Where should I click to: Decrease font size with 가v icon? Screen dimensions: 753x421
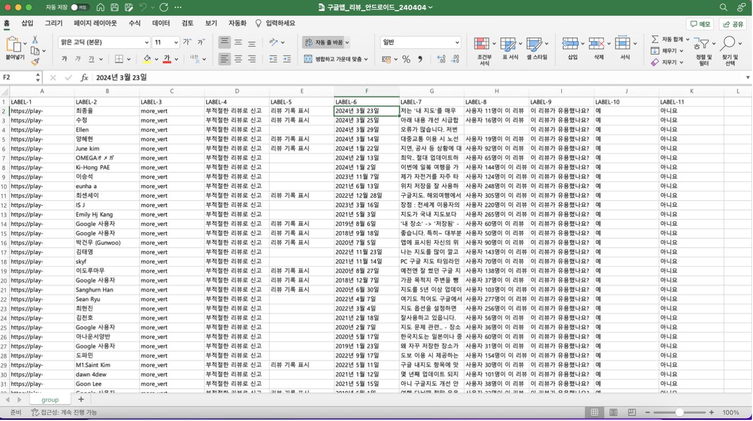point(201,42)
